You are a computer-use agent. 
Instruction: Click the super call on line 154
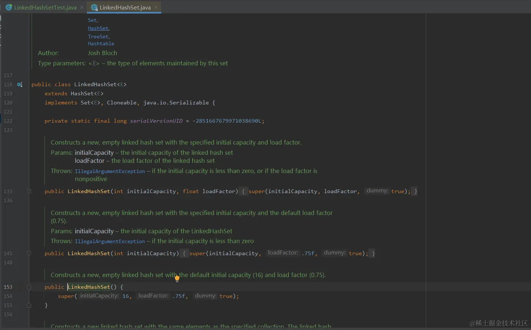coord(66,296)
